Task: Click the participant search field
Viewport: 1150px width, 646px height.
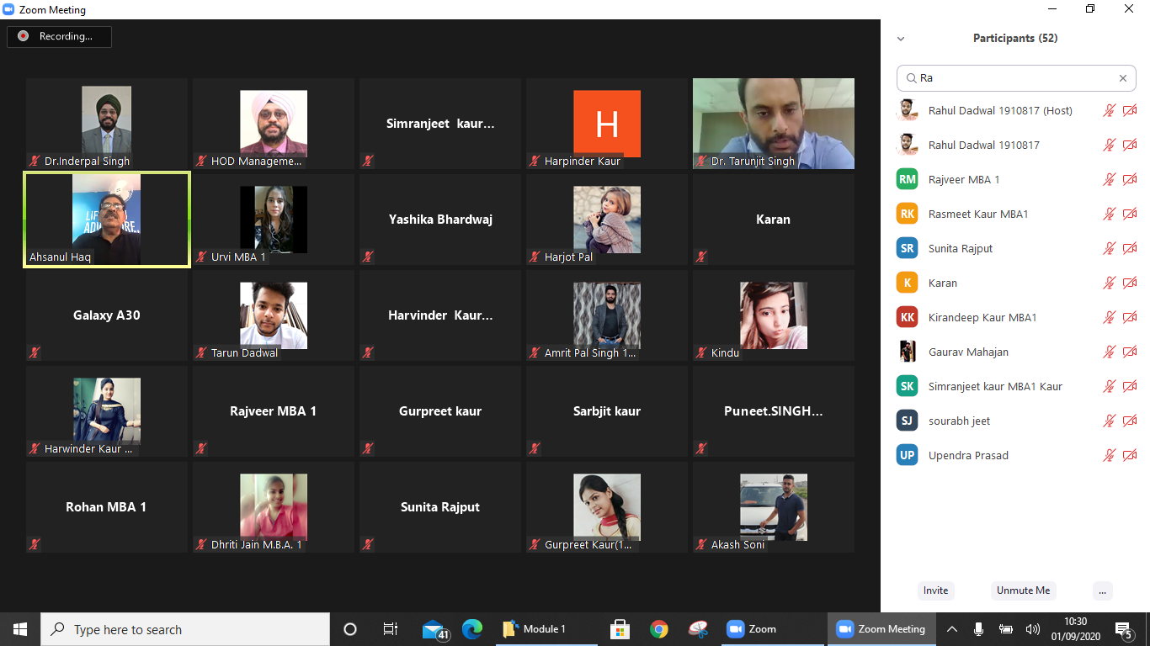Action: (x=1010, y=78)
